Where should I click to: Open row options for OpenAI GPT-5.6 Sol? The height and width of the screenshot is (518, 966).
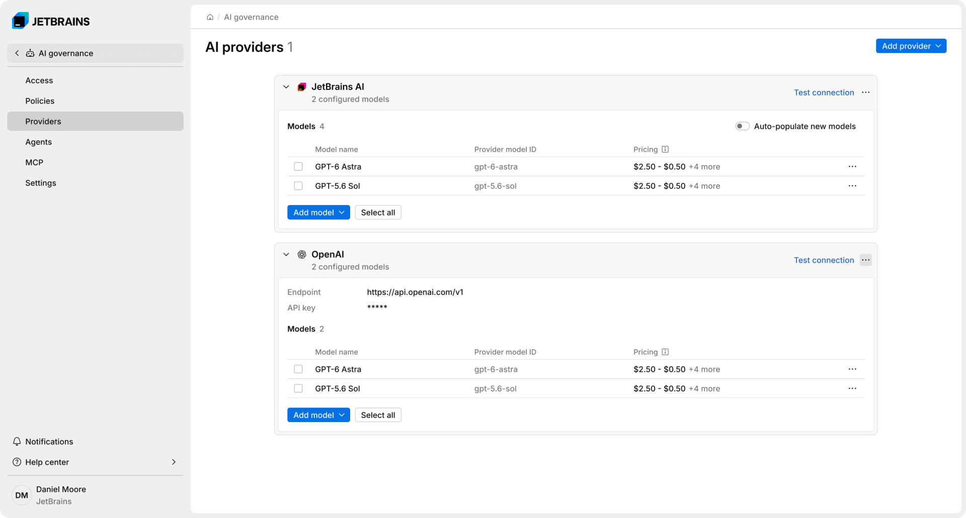(x=852, y=388)
